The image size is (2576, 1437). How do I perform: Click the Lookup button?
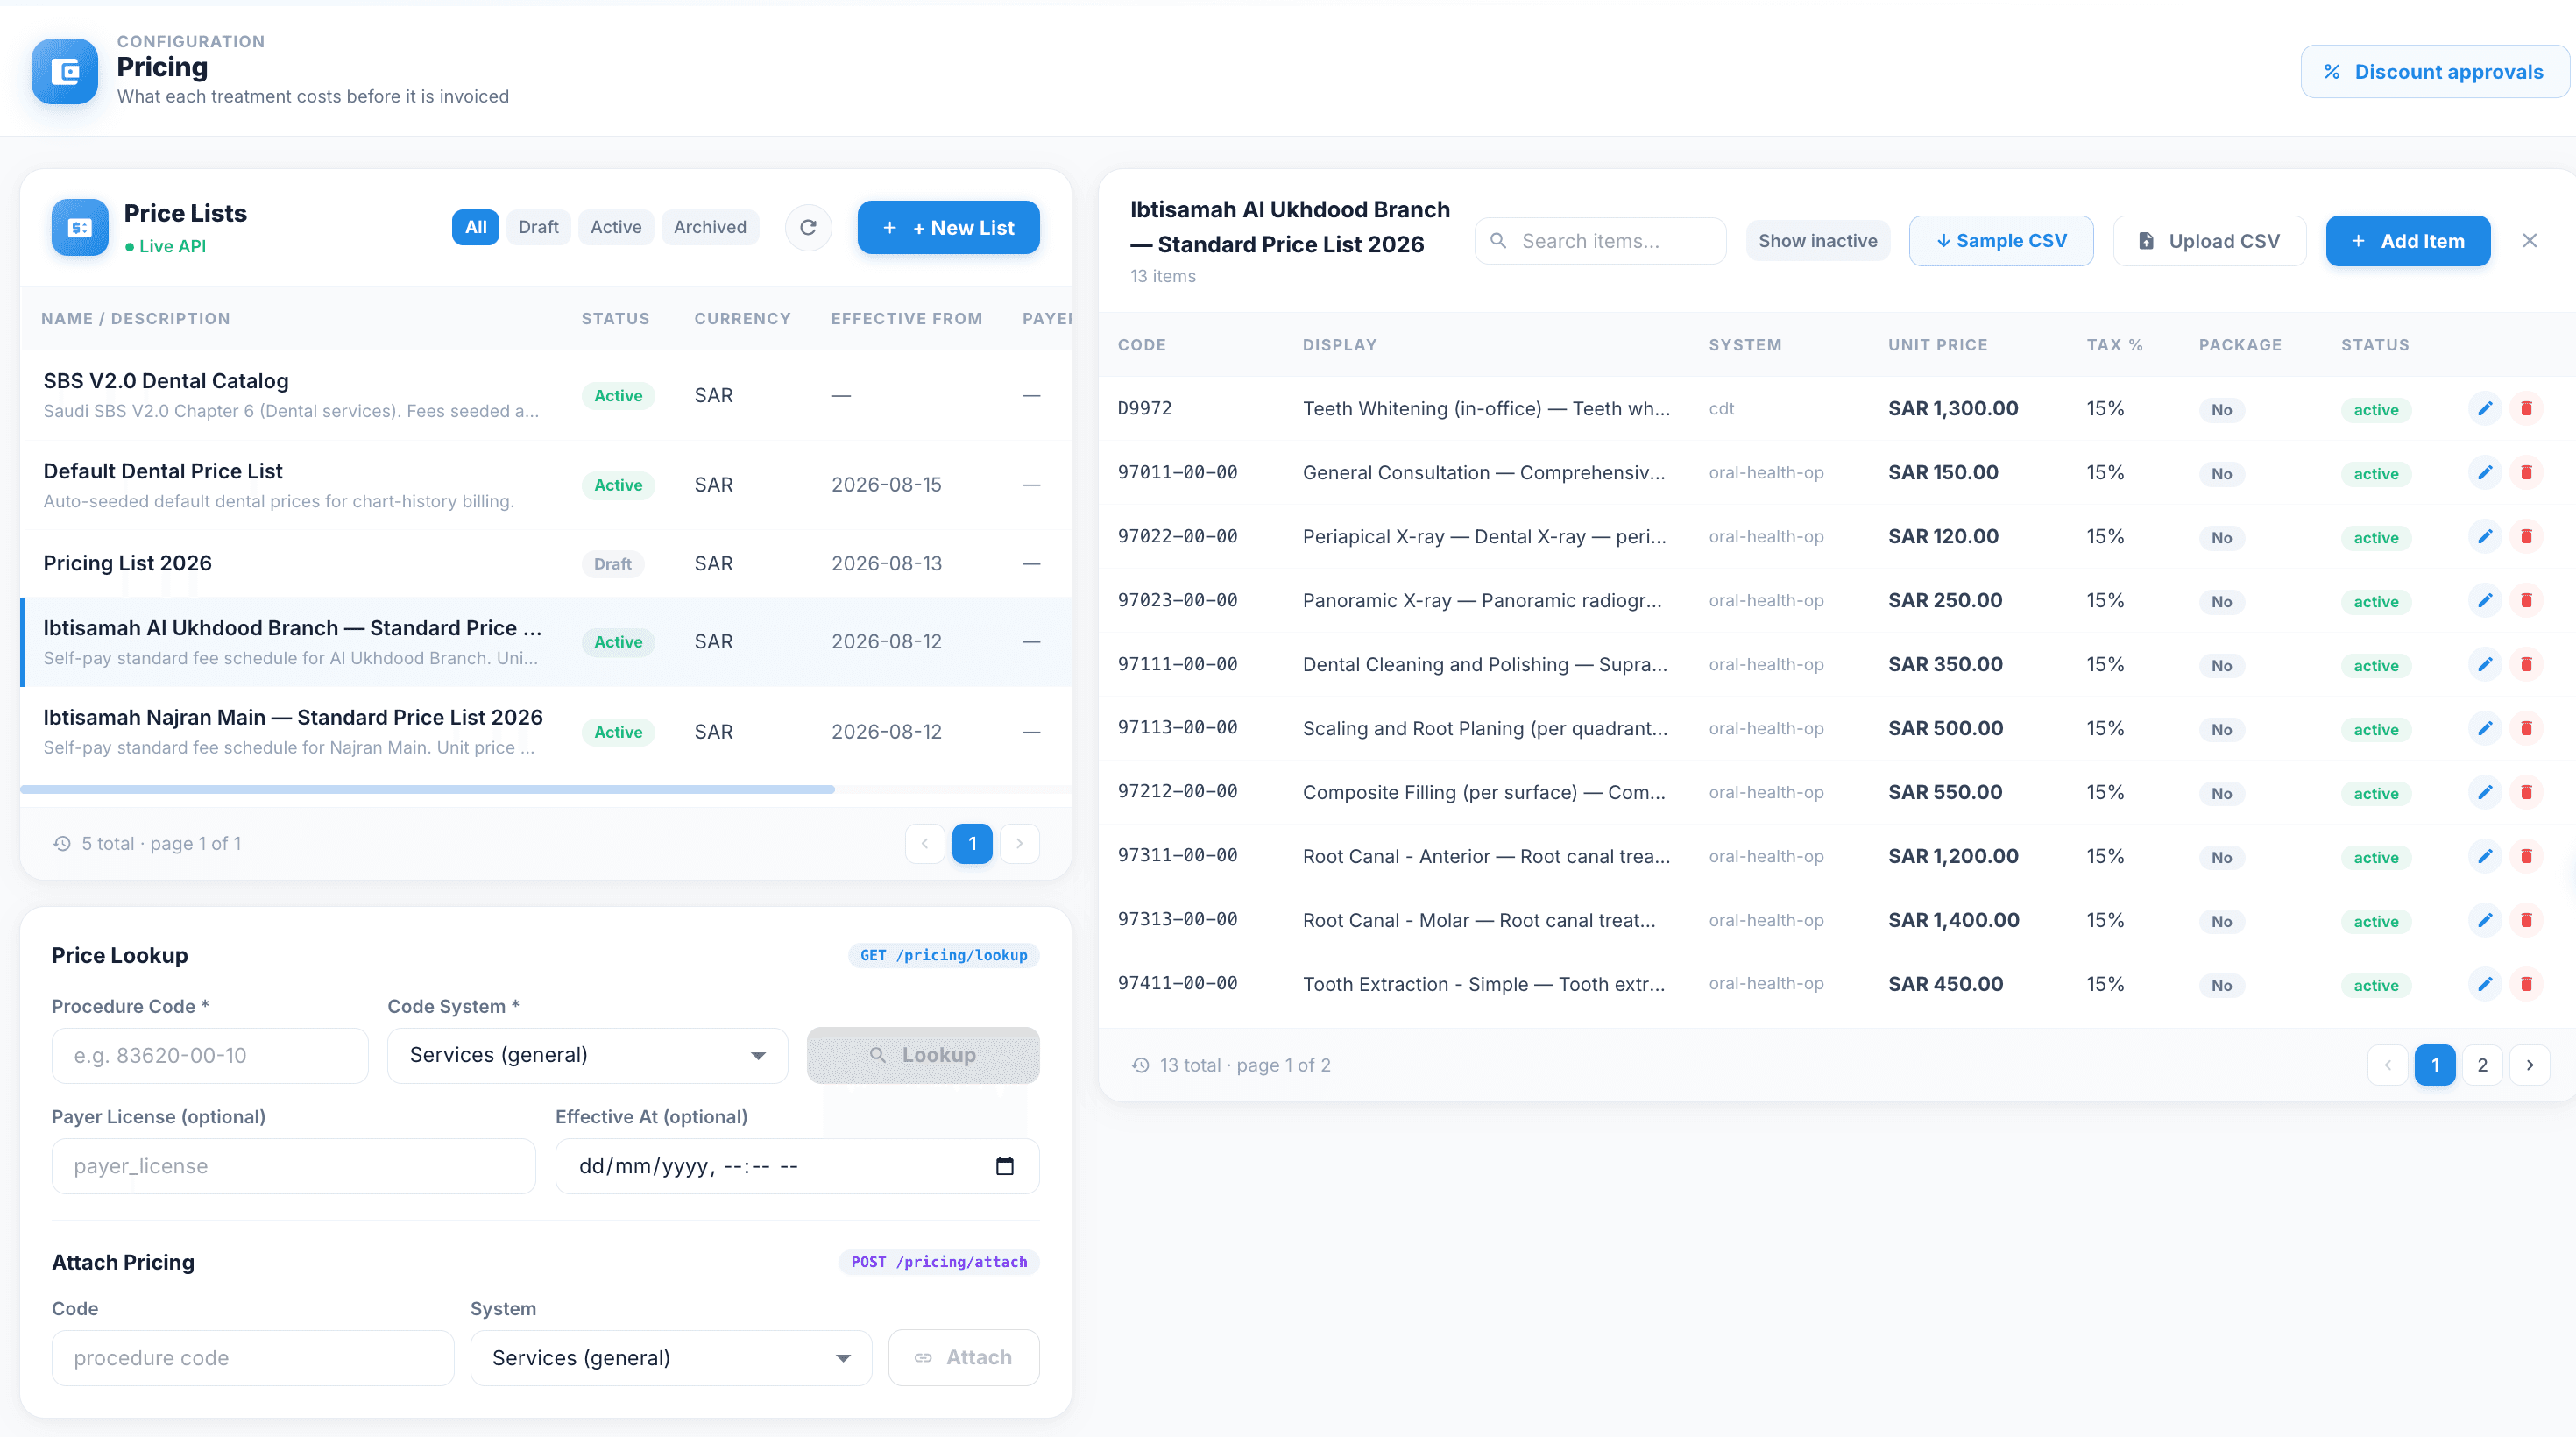point(923,1055)
